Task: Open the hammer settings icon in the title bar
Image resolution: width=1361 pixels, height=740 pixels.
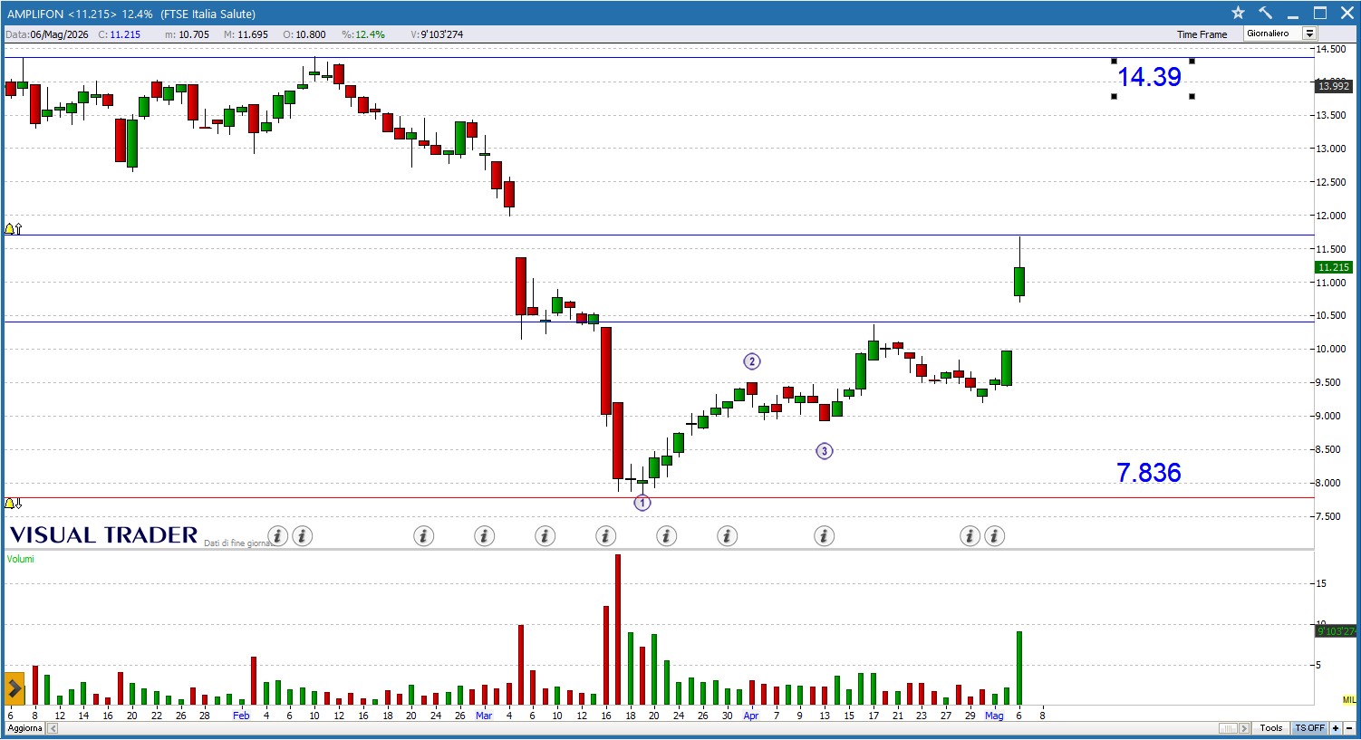Action: point(1266,13)
